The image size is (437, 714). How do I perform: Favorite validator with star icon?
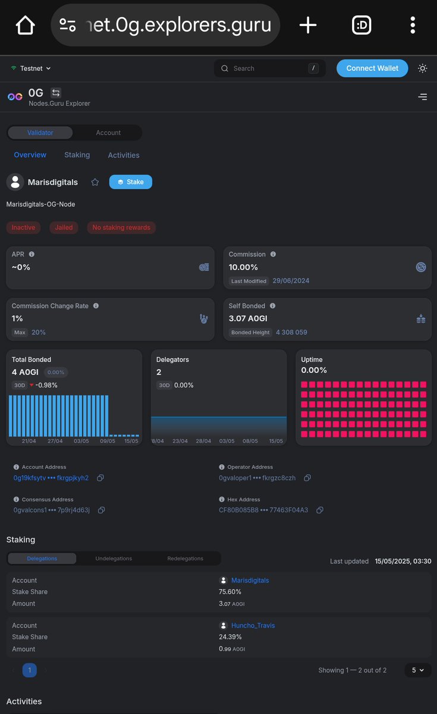[95, 182]
